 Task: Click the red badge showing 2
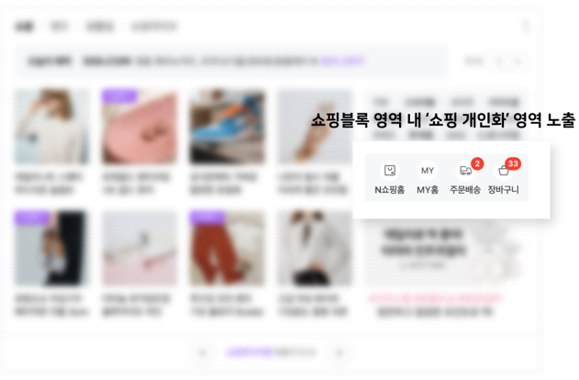477,163
